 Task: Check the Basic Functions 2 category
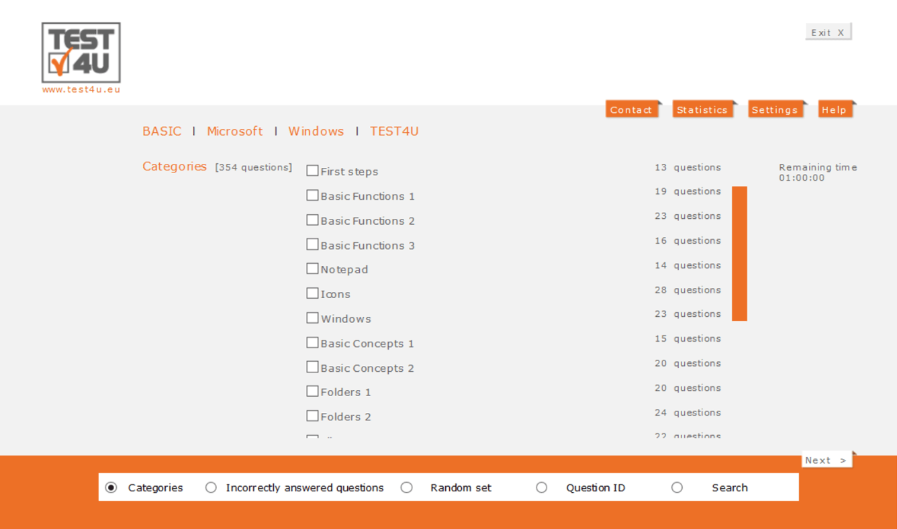click(x=312, y=220)
